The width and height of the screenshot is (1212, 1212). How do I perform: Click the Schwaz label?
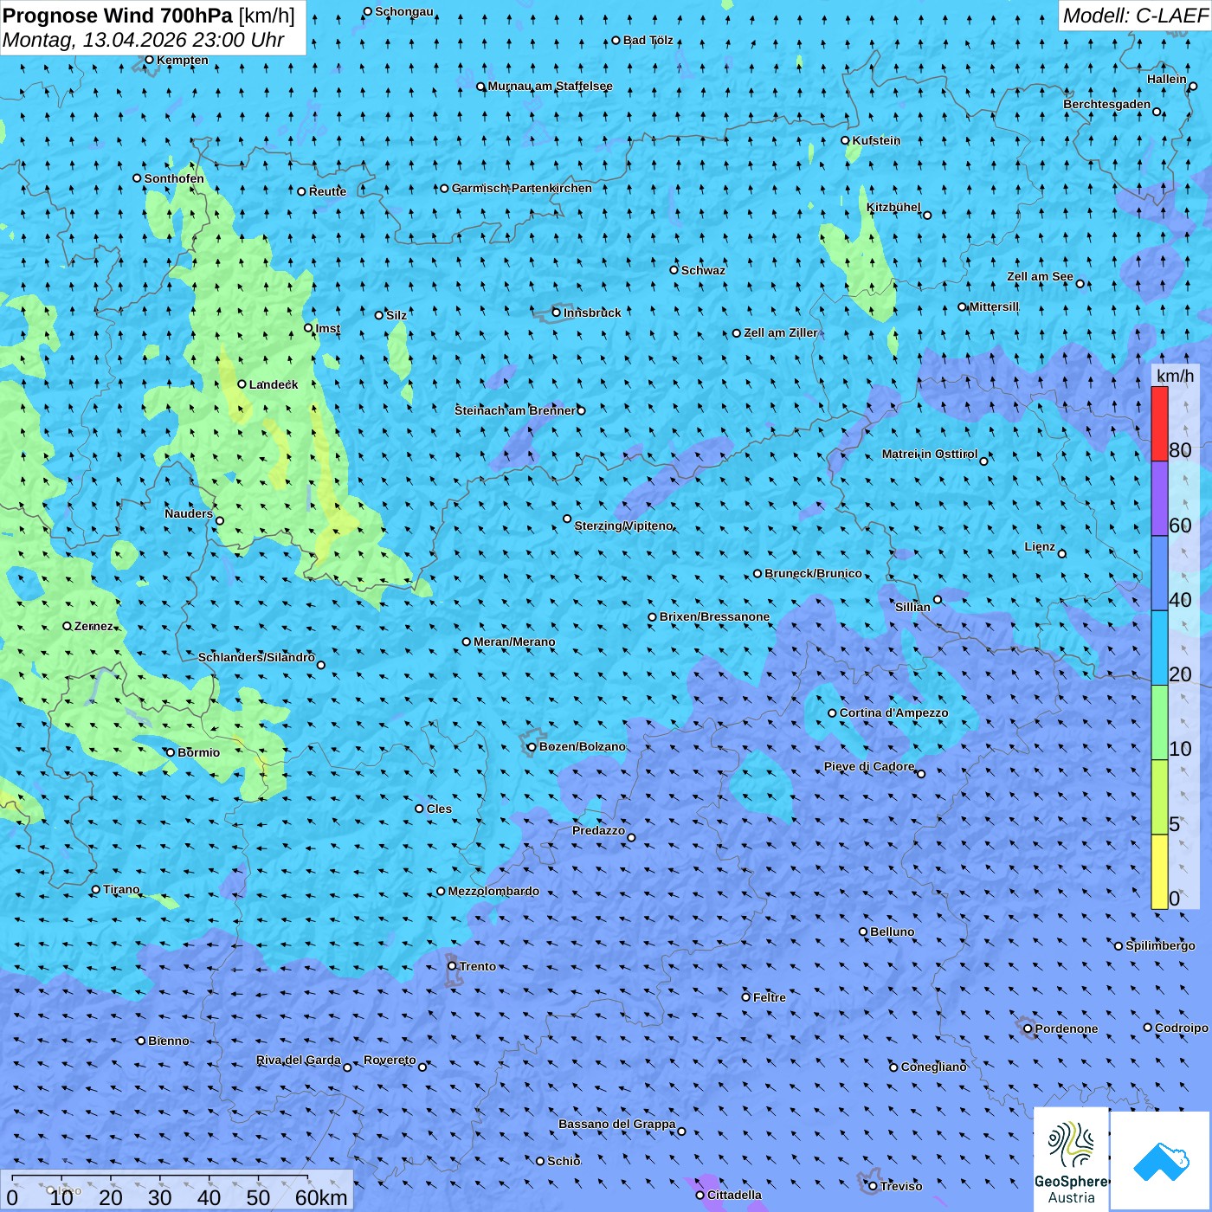point(703,270)
